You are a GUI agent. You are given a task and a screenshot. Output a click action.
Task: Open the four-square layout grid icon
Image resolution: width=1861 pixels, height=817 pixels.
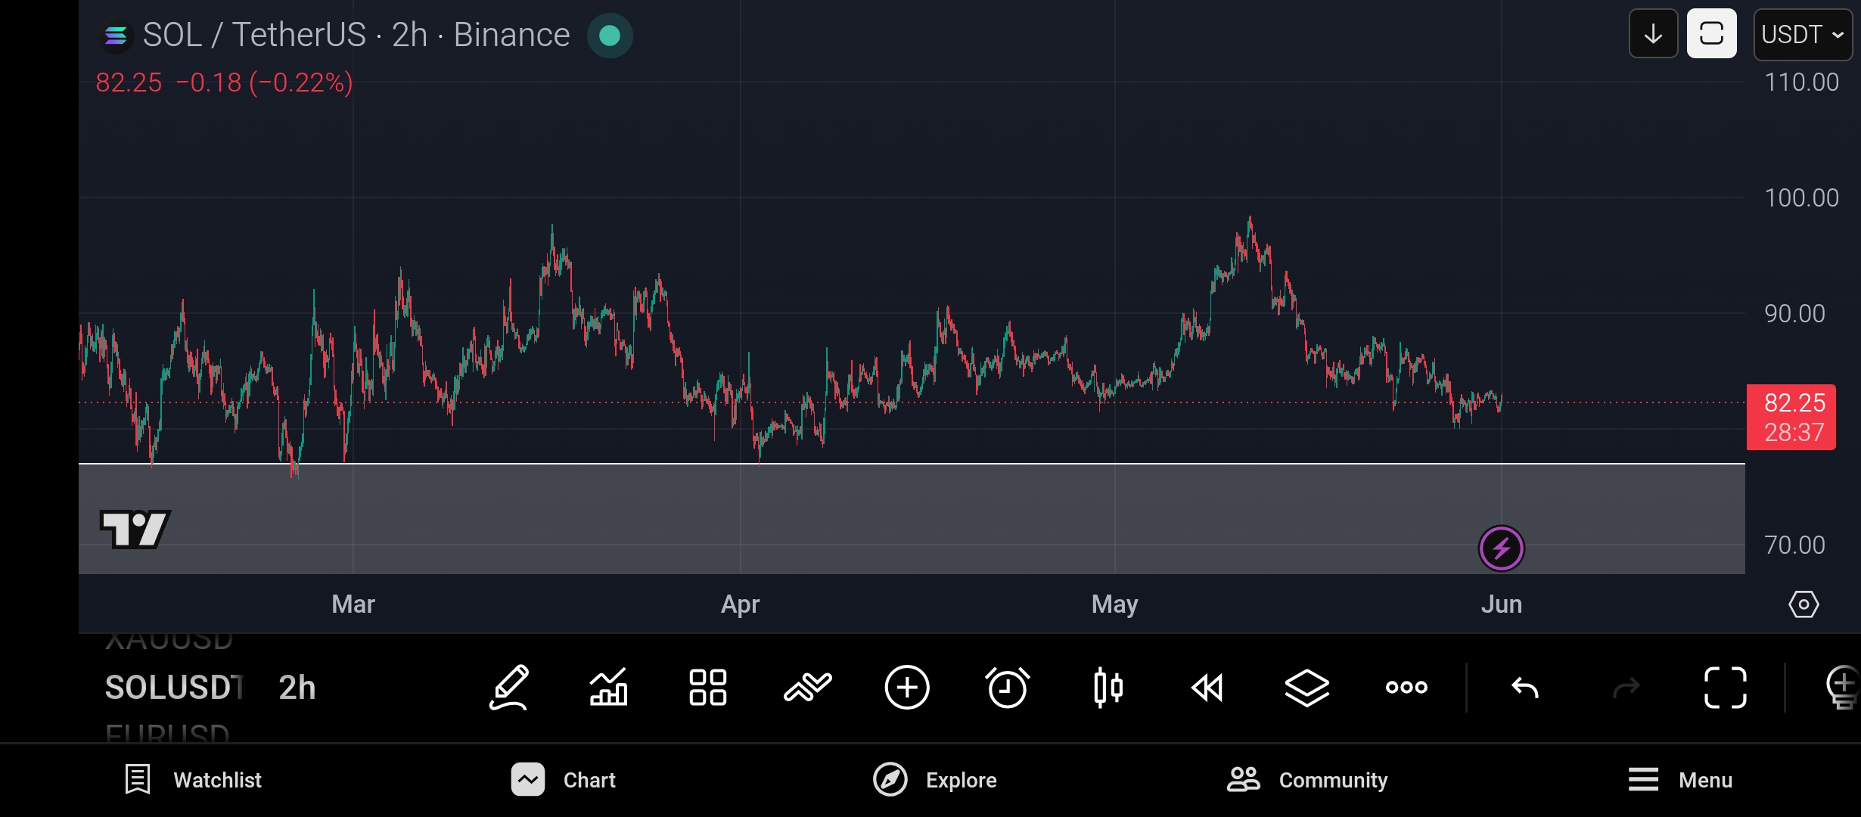[708, 688]
